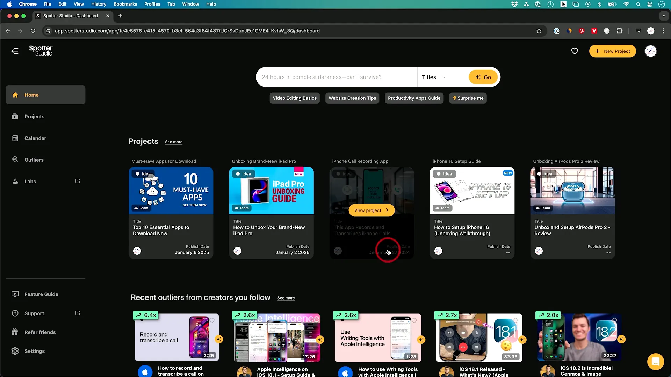The height and width of the screenshot is (377, 671).
Task: Click See more next to Recent outliers
Action: coord(286,298)
